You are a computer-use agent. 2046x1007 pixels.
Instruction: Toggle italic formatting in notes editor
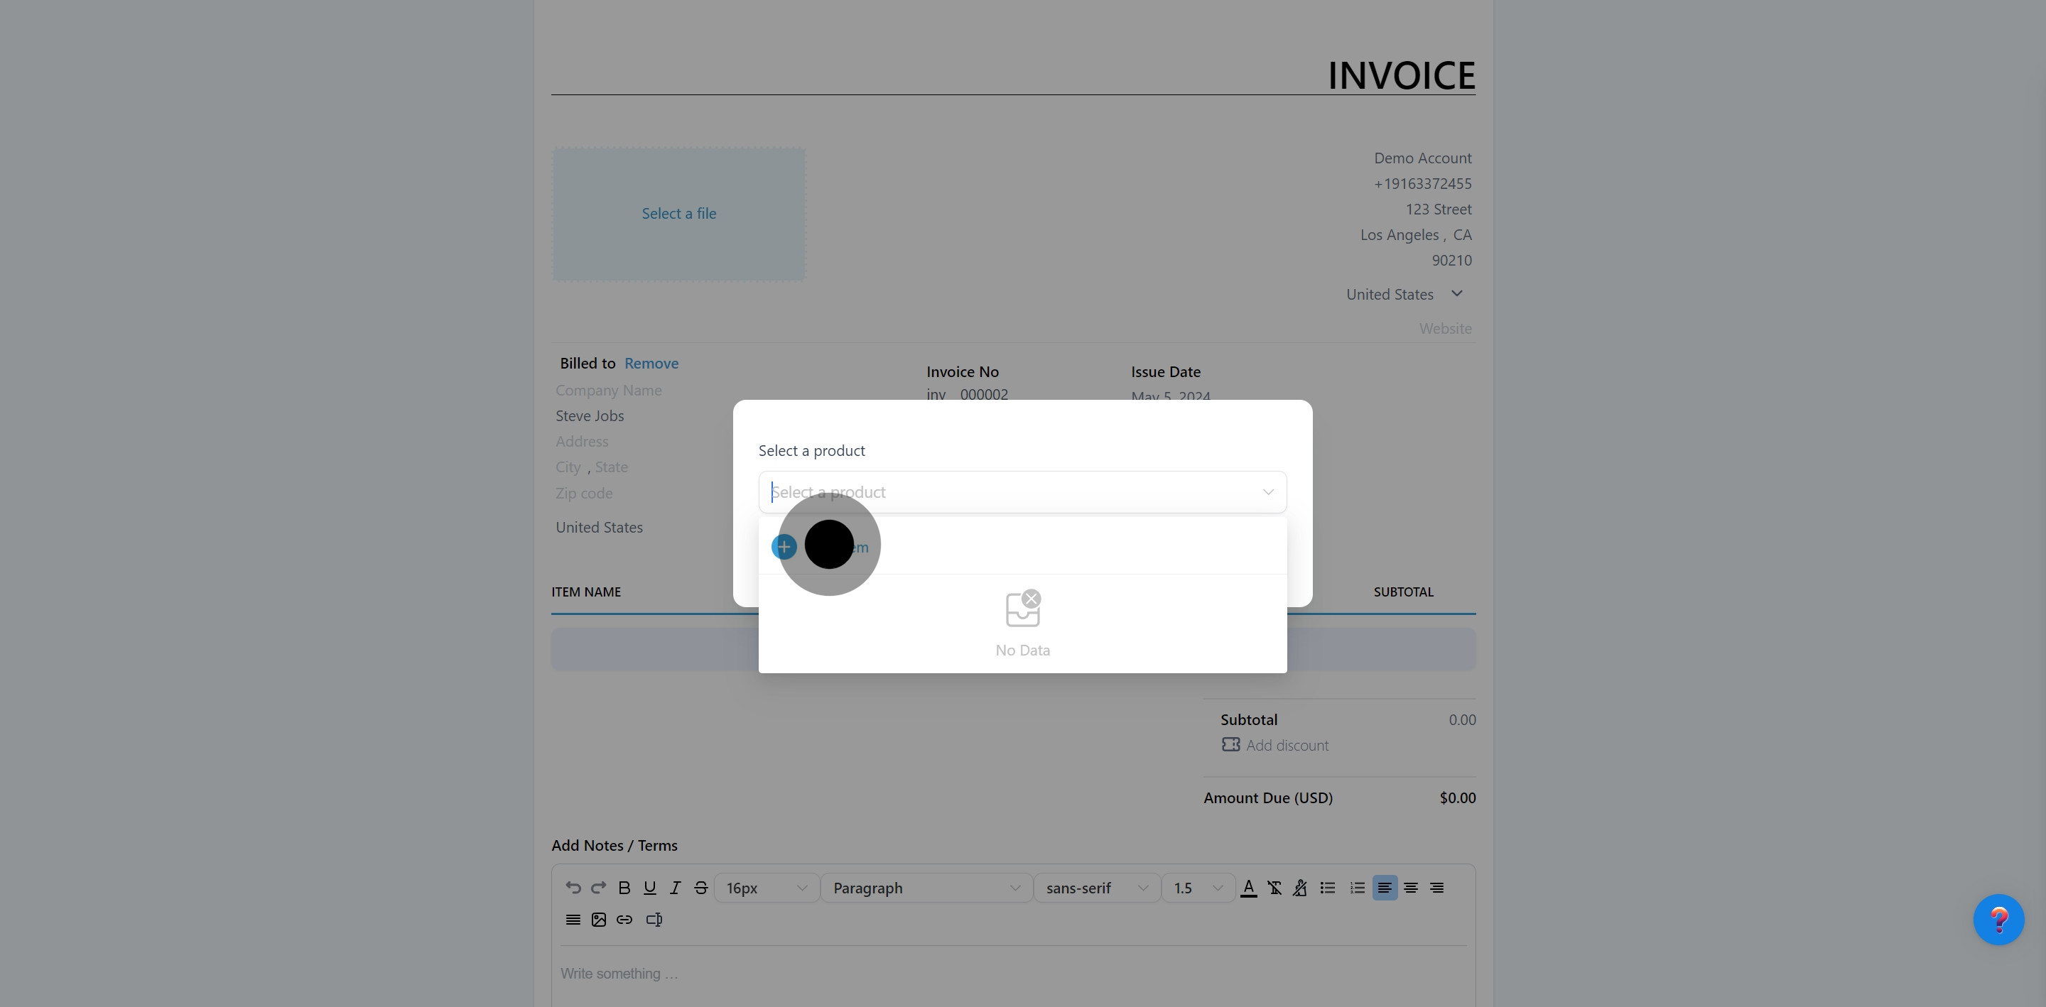675,888
